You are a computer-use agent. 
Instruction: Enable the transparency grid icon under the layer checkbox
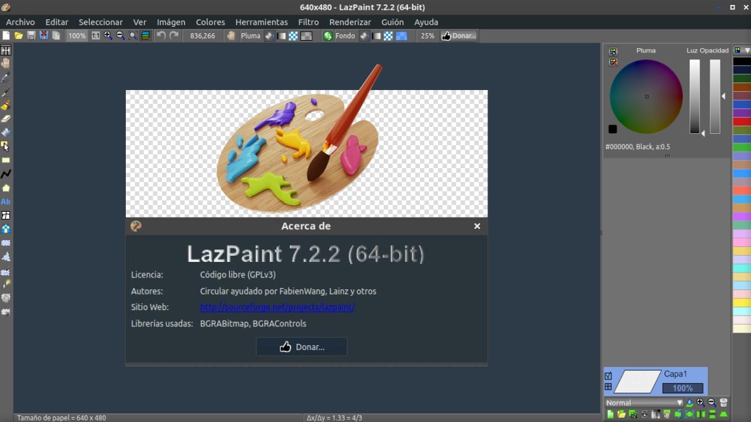point(608,386)
